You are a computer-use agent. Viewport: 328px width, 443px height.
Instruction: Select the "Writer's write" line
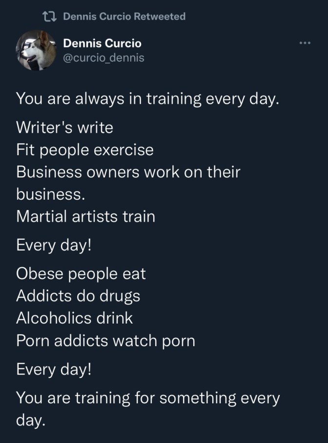pos(64,128)
